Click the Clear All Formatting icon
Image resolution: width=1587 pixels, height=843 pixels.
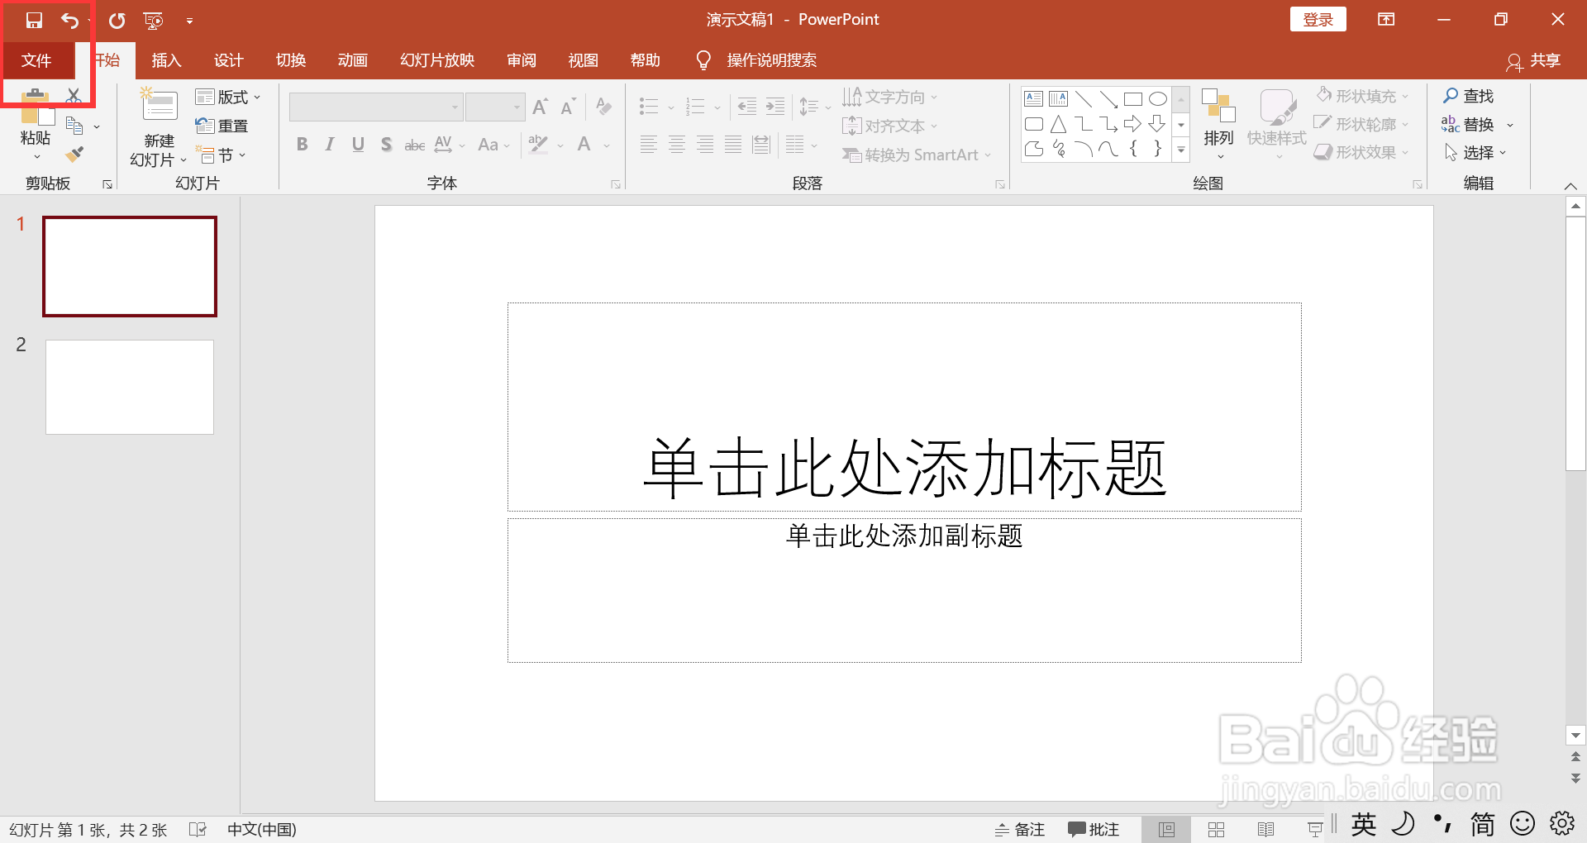point(604,107)
